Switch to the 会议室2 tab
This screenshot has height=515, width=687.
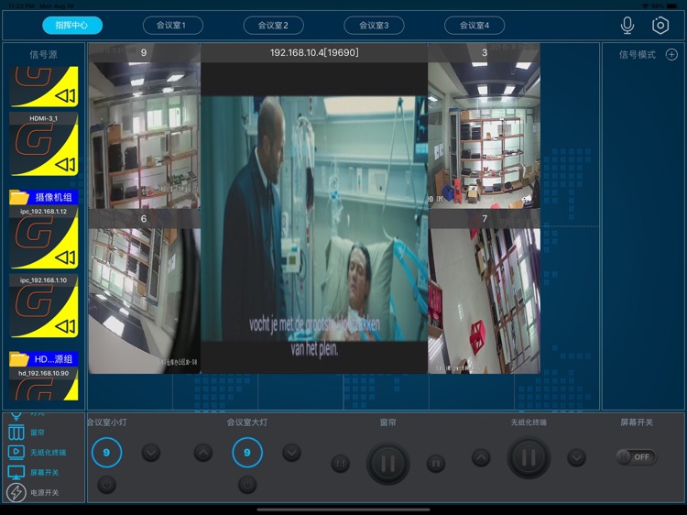pyautogui.click(x=273, y=25)
